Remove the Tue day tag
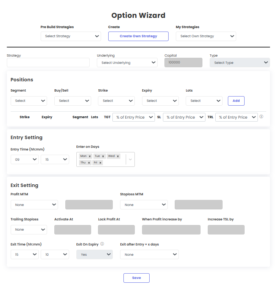Viewport: 278px width, 293px height. point(103,156)
